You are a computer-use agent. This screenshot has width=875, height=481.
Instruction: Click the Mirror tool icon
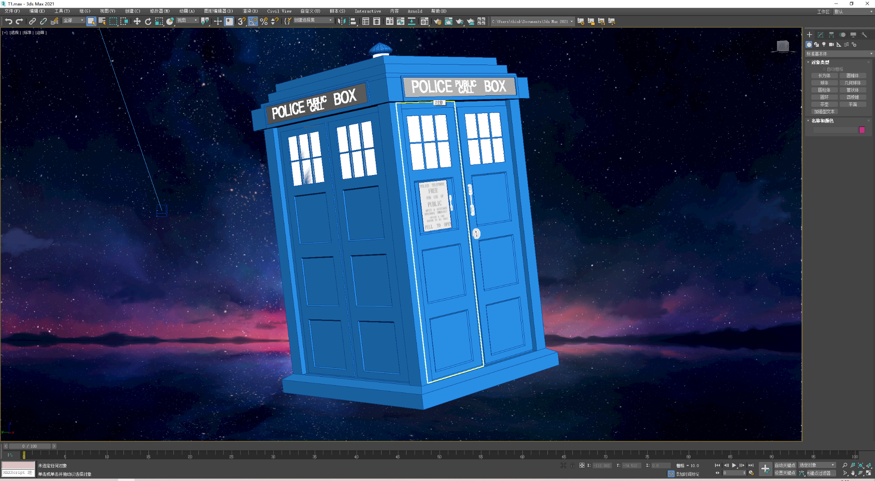(x=341, y=21)
